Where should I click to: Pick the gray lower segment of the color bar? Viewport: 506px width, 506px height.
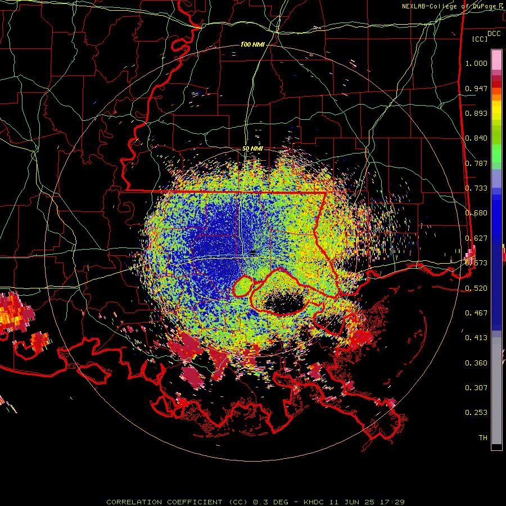coord(496,391)
